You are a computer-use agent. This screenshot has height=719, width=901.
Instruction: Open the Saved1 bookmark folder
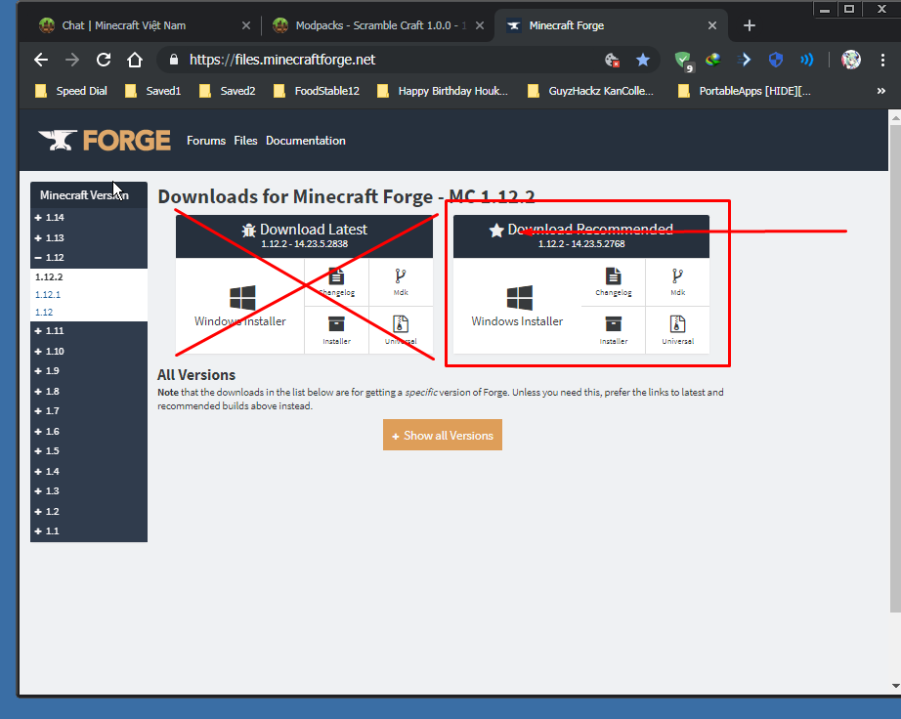pos(152,91)
